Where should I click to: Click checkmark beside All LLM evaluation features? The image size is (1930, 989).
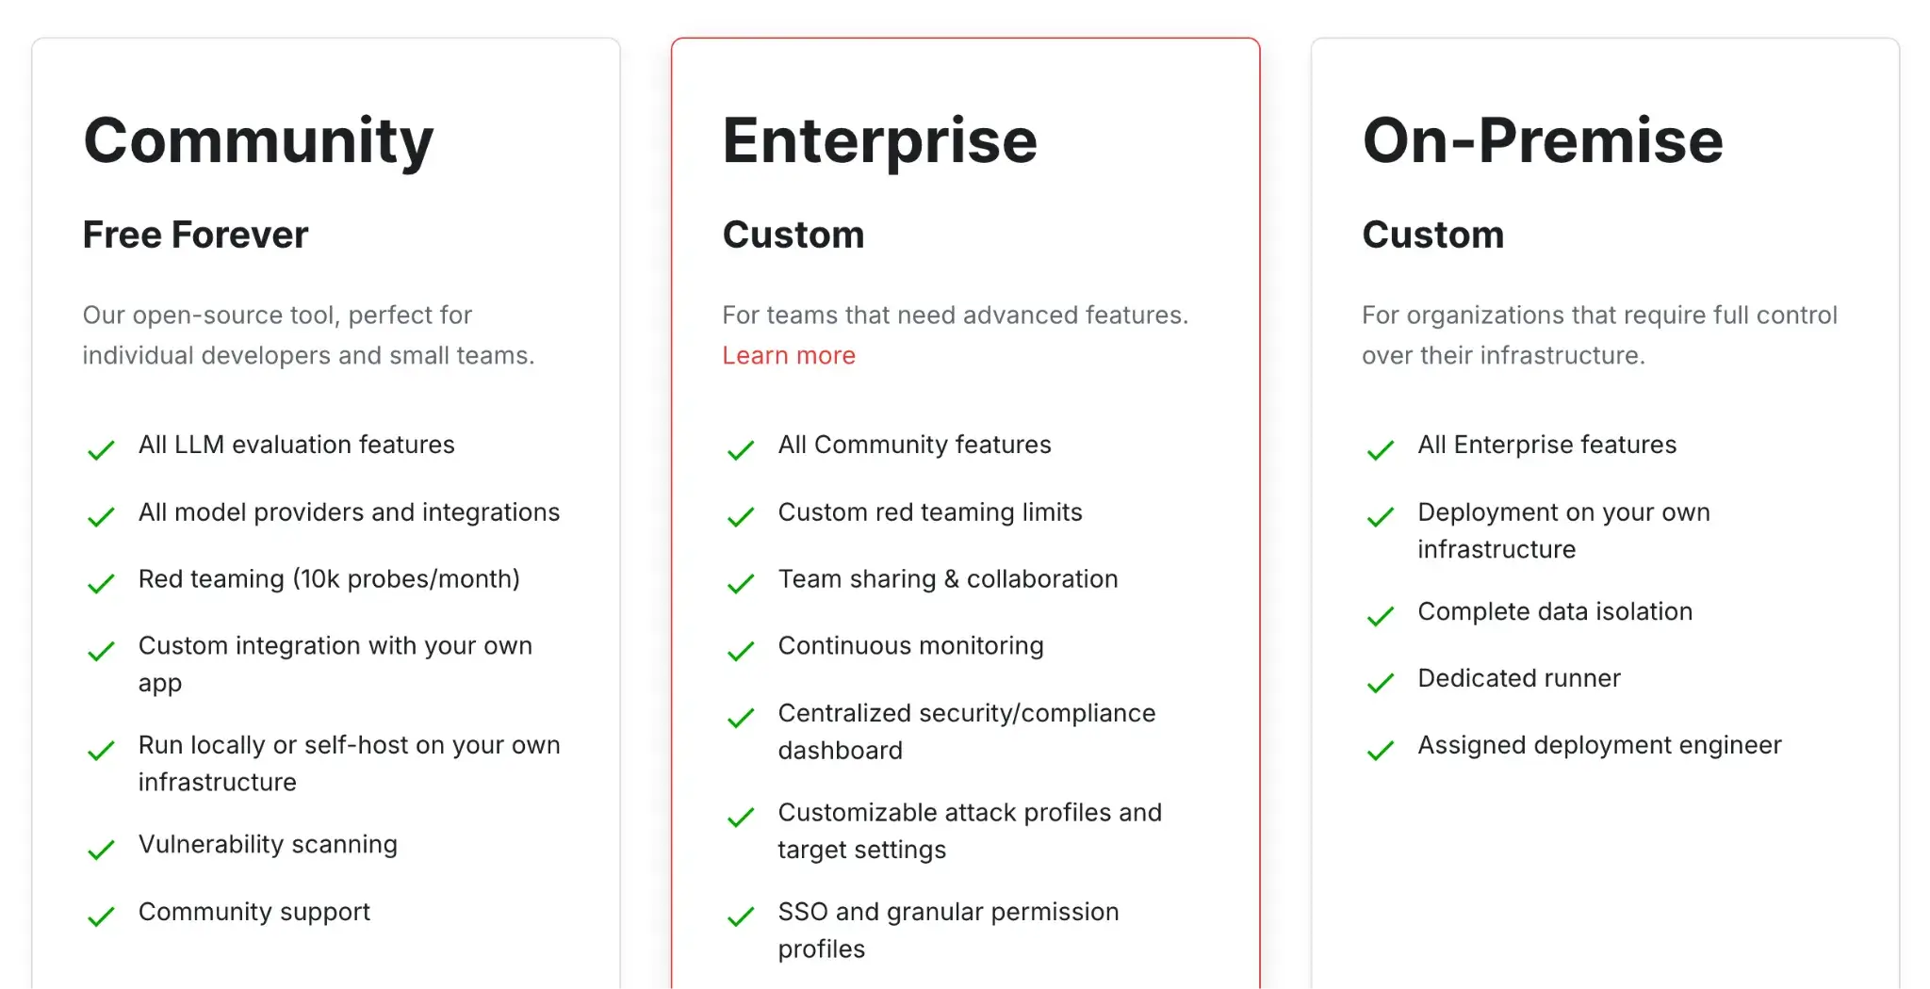(x=101, y=450)
